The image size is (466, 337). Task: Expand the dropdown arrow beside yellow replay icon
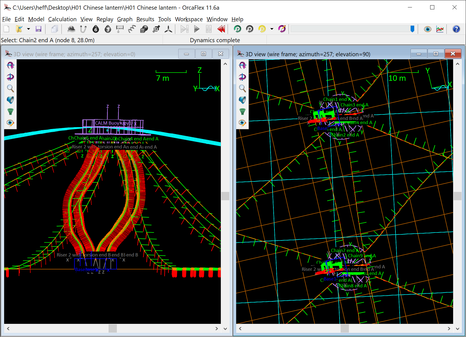tap(272, 29)
